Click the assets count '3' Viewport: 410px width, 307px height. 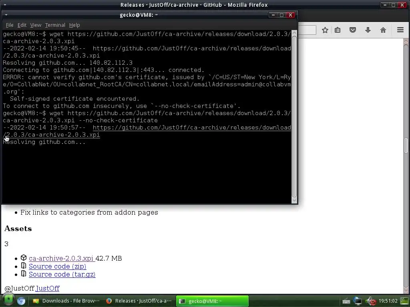[x=6, y=244]
